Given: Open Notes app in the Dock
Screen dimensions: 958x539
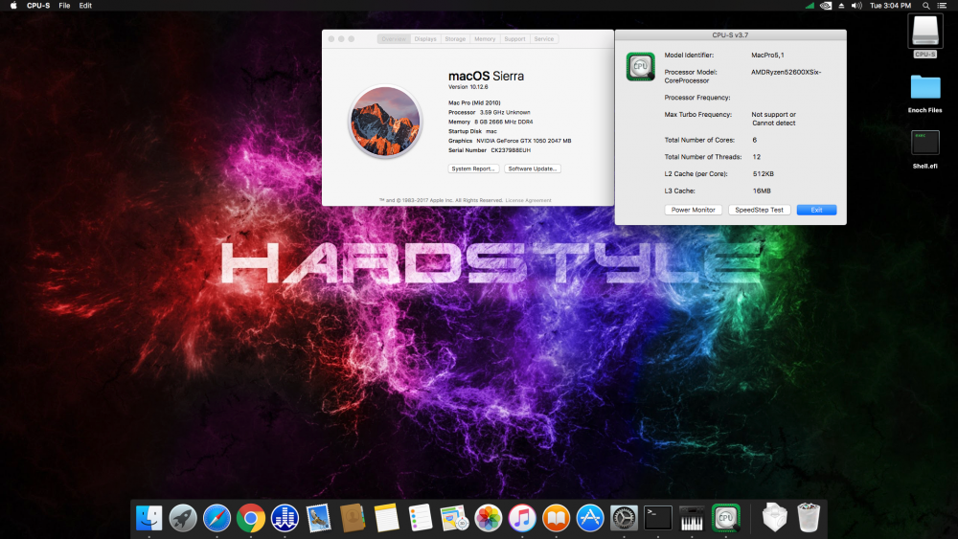Looking at the screenshot, I should [386, 518].
